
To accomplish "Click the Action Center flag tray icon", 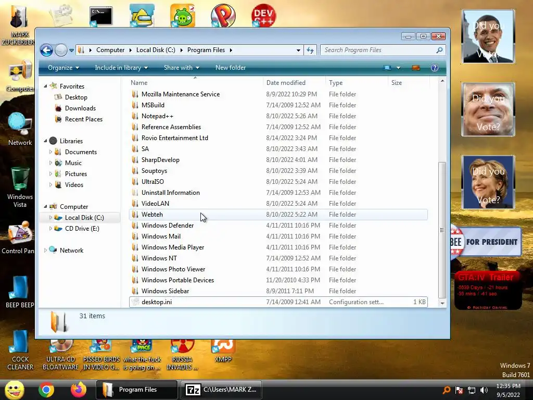I will click(459, 390).
